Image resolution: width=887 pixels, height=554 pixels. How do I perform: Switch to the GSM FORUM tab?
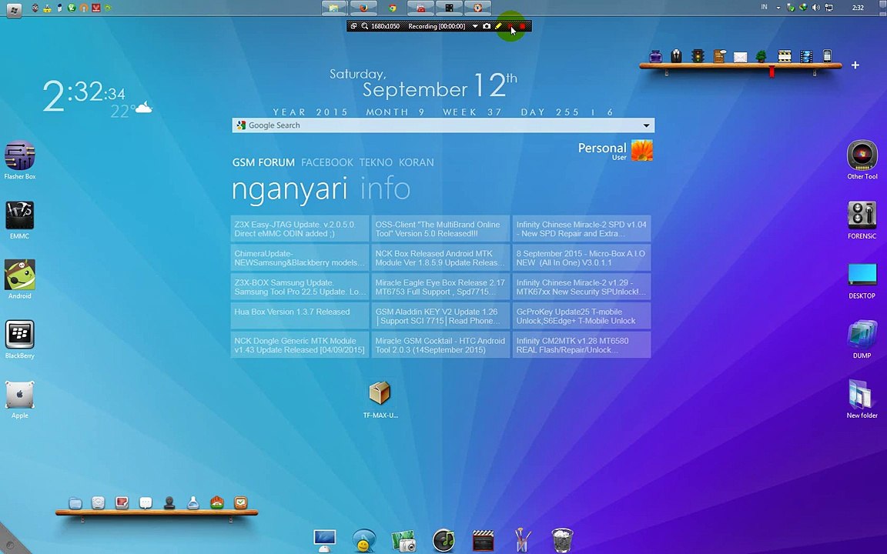(x=263, y=162)
